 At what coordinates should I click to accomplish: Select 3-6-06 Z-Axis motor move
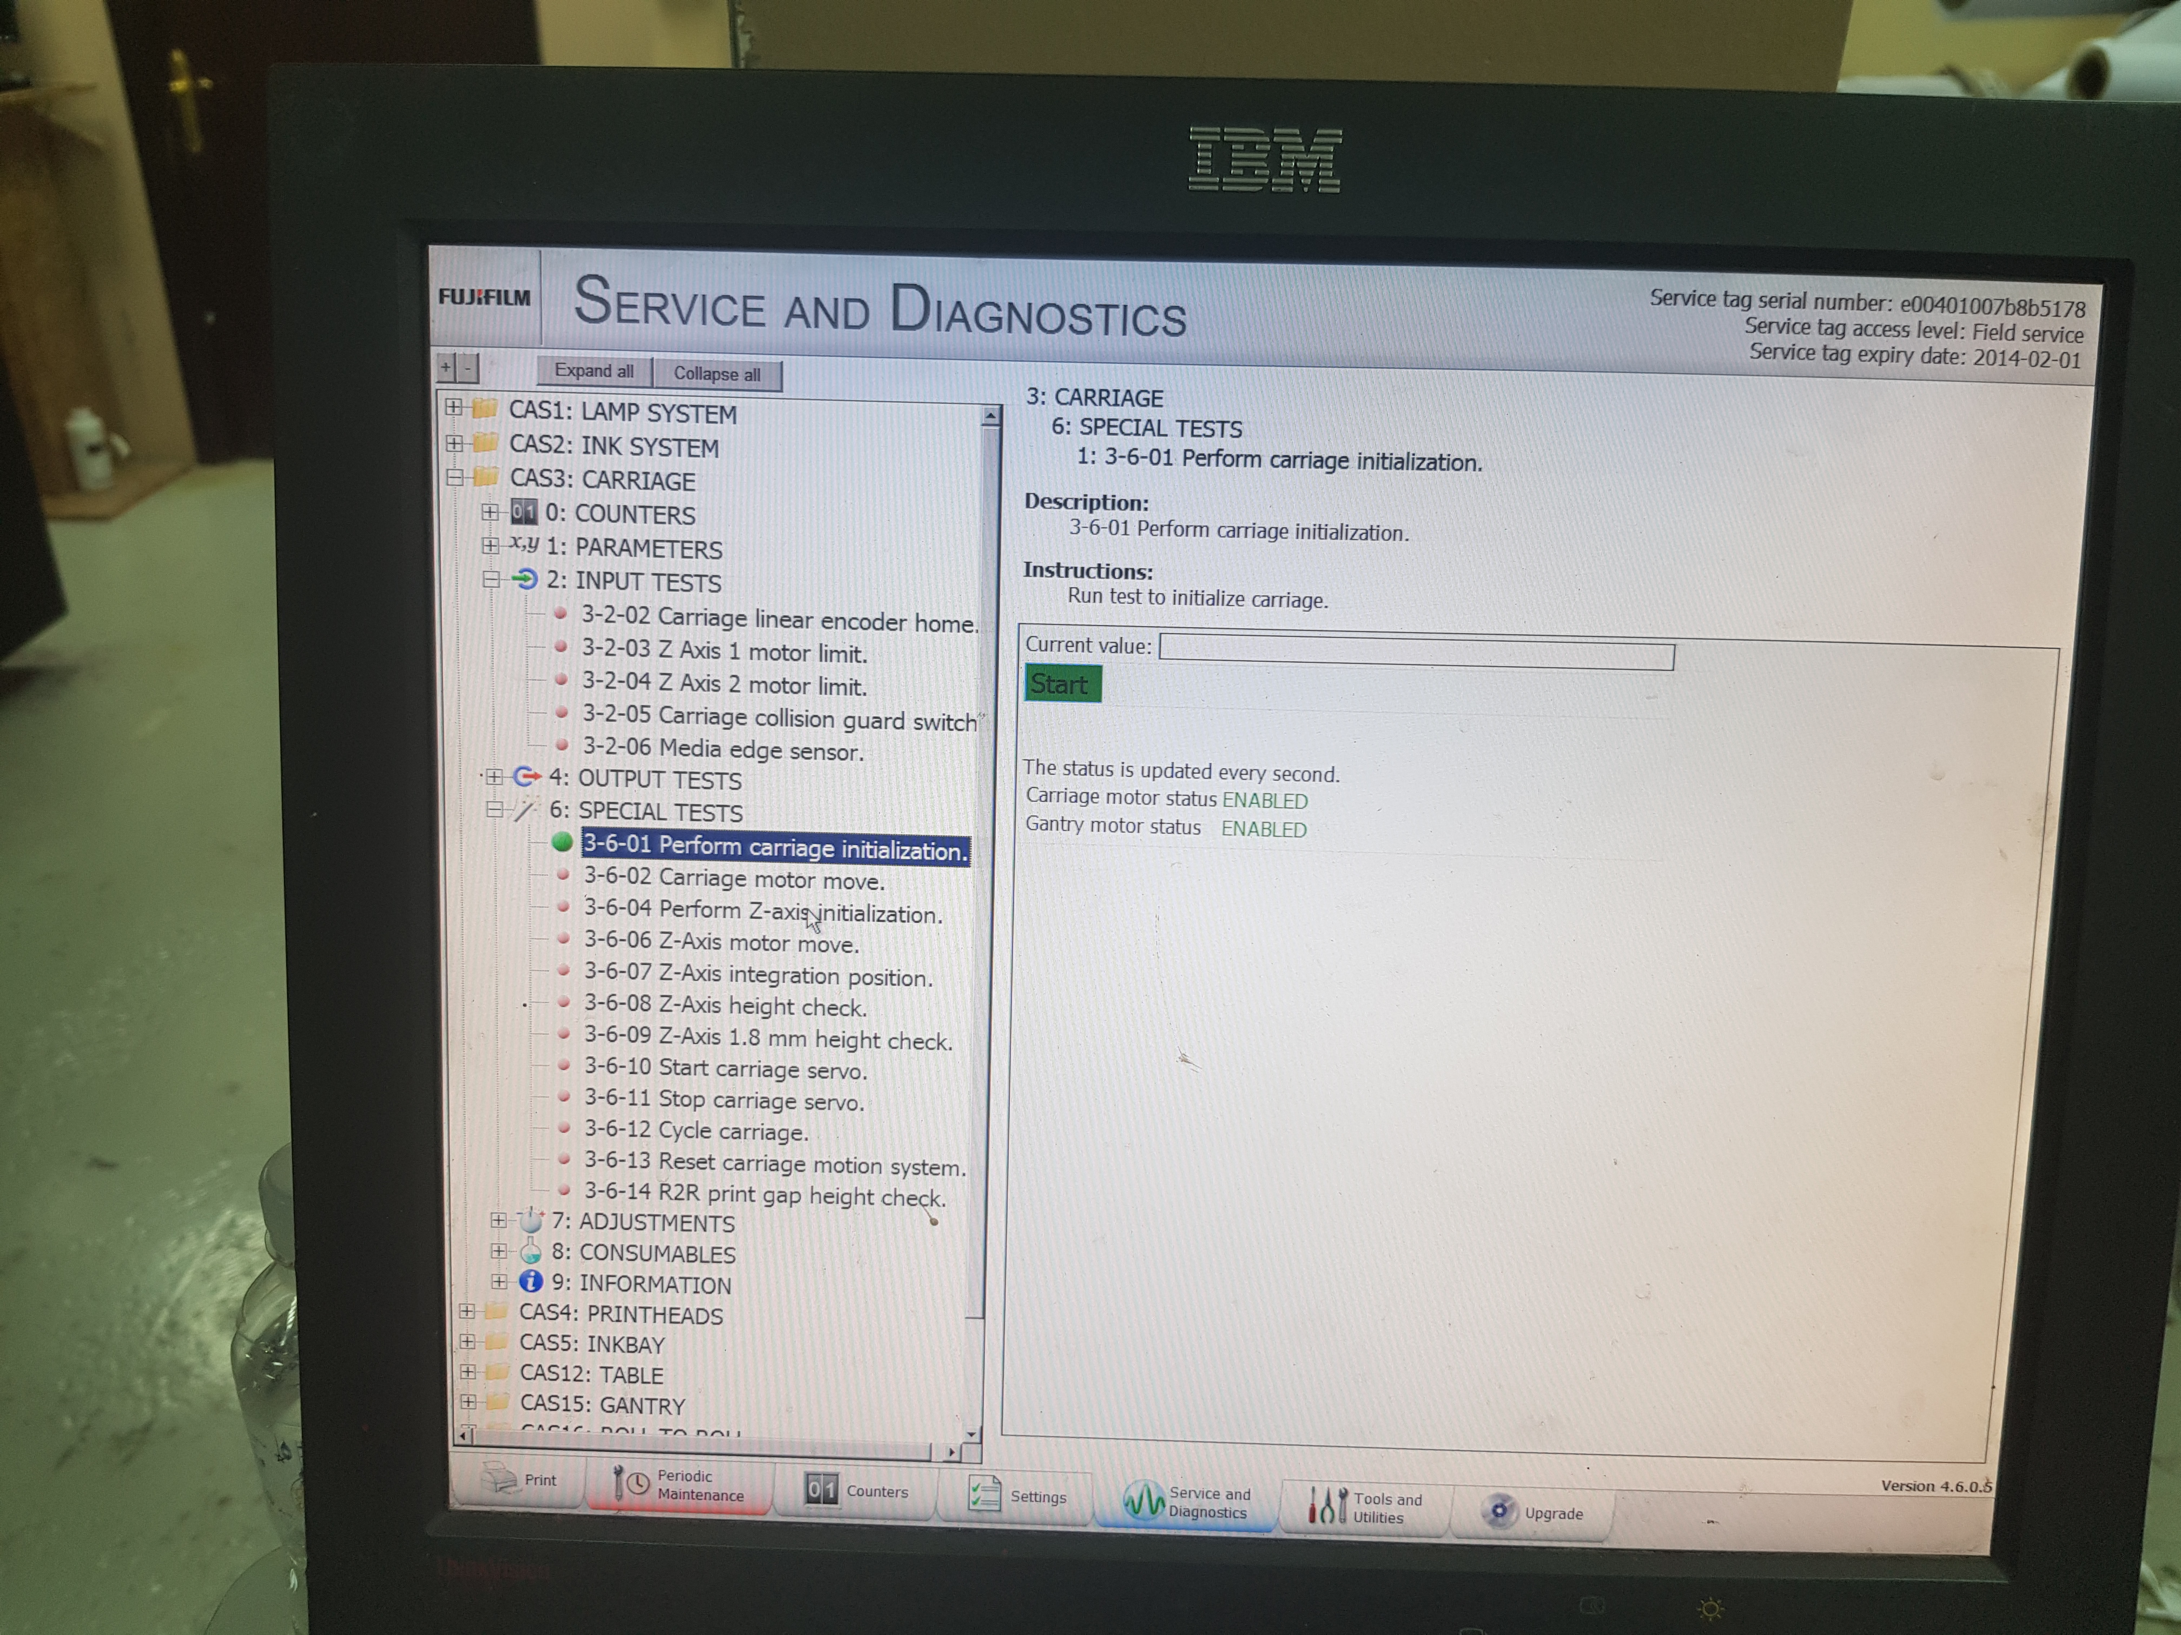point(721,943)
